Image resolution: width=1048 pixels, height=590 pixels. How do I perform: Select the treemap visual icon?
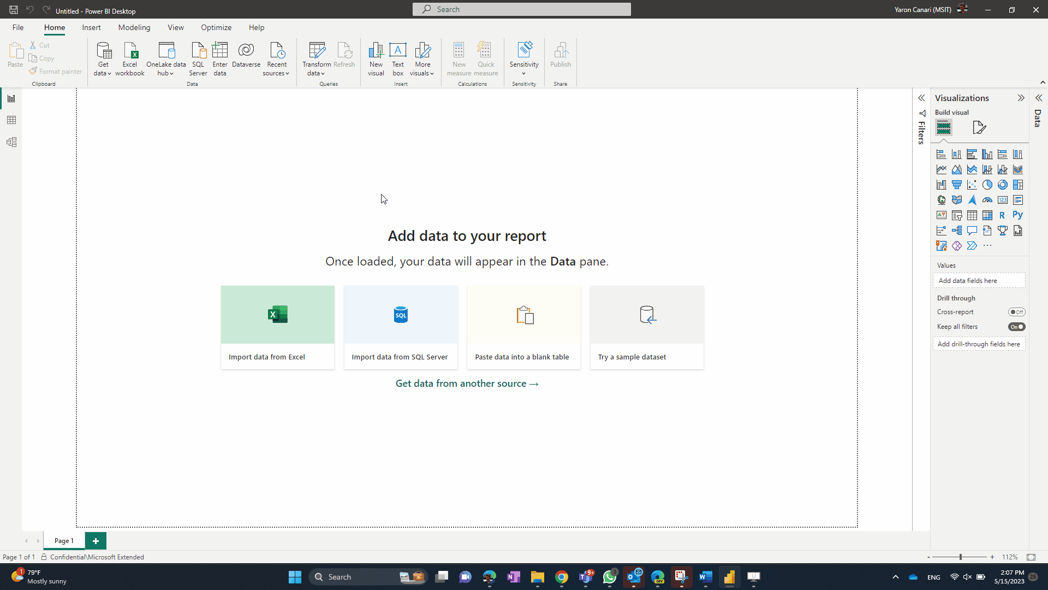(1018, 185)
